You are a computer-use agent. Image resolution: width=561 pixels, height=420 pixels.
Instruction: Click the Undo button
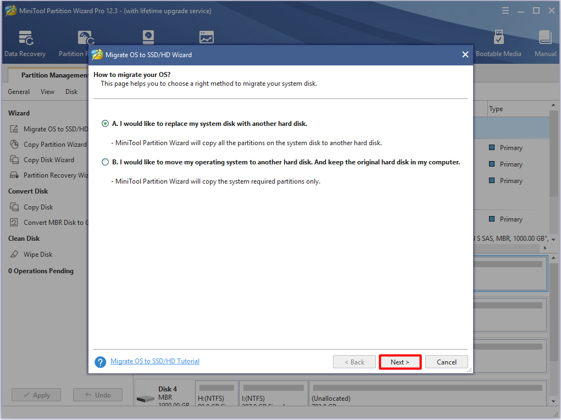click(x=98, y=395)
